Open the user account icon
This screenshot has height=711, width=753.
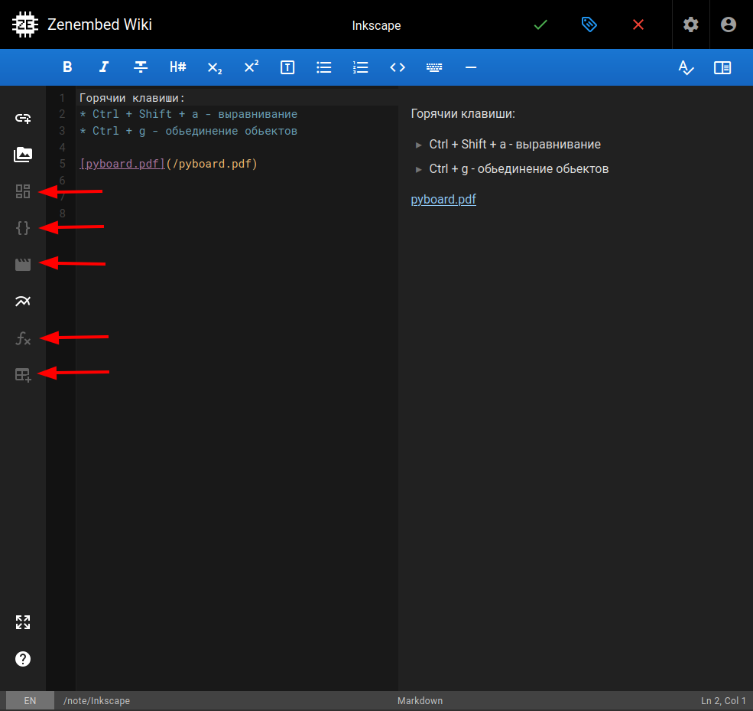(729, 24)
